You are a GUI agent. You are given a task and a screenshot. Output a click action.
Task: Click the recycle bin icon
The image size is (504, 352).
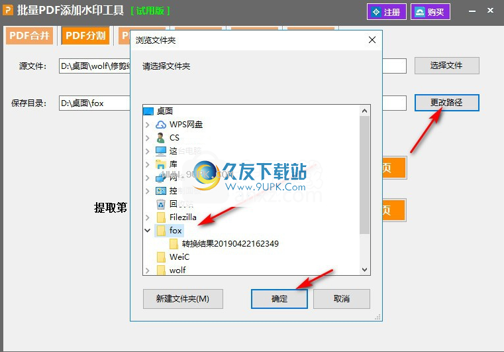tap(161, 204)
